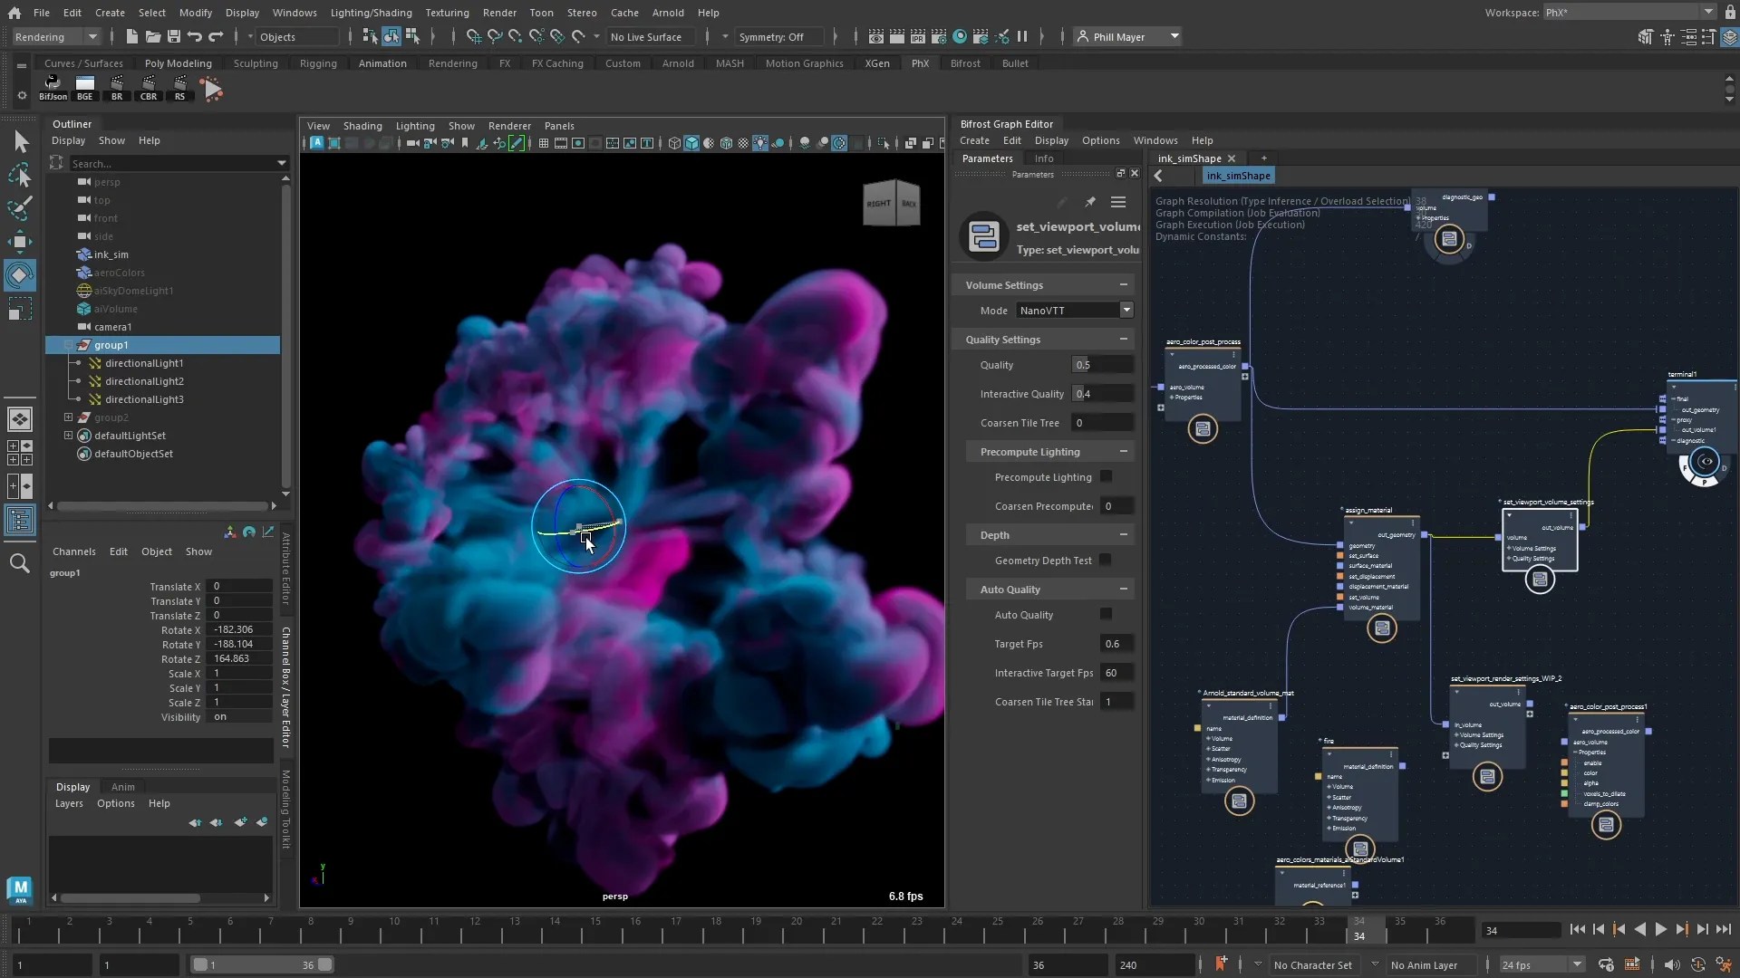Screen dimensions: 1740x978
Task: Click the Undo icon in the toolbar
Action: click(x=194, y=37)
